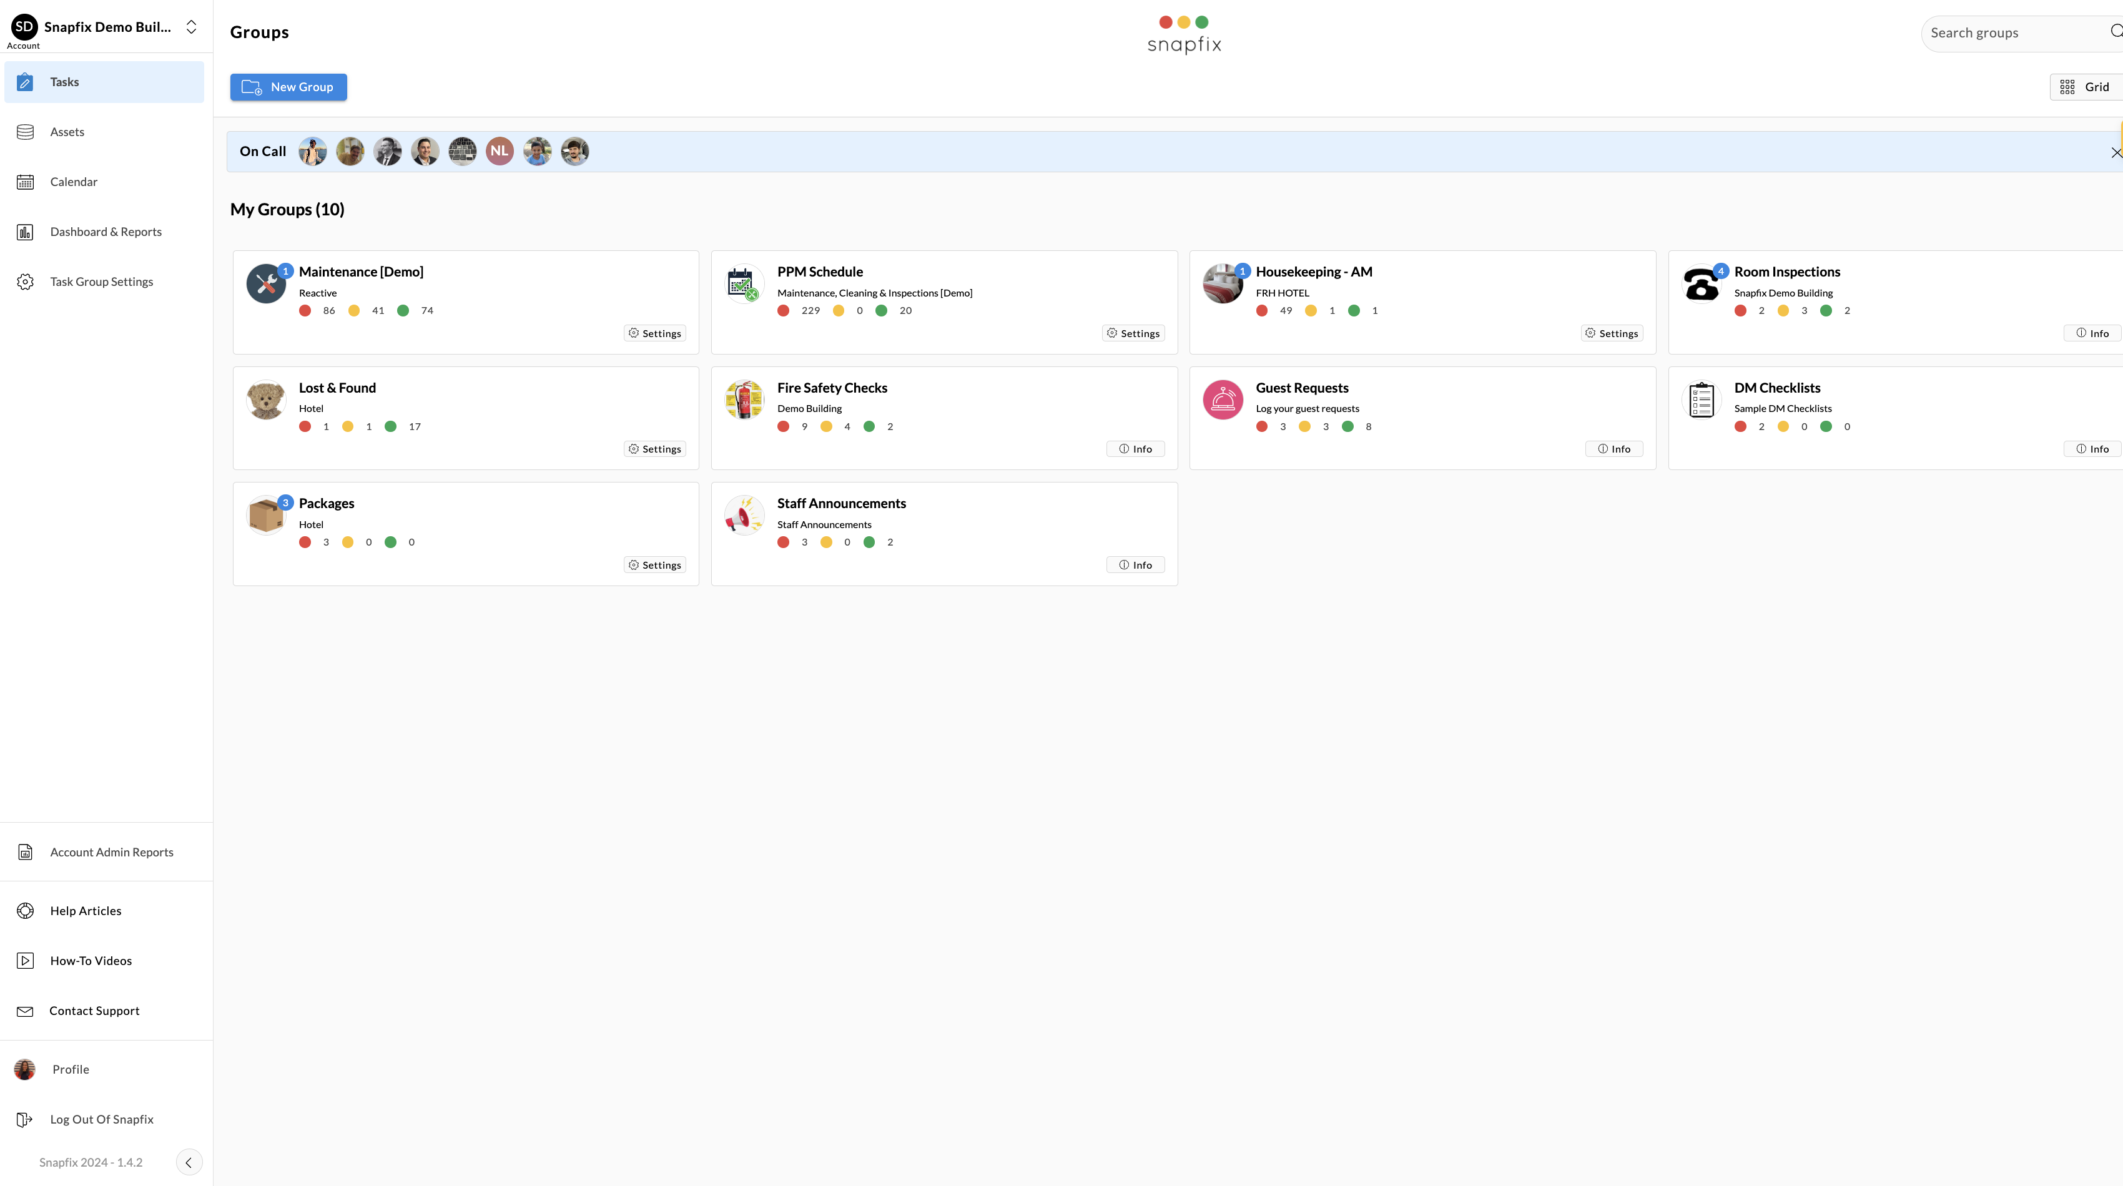Collapse the sidebar with the chevron button
This screenshot has height=1186, width=2123.
point(189,1162)
